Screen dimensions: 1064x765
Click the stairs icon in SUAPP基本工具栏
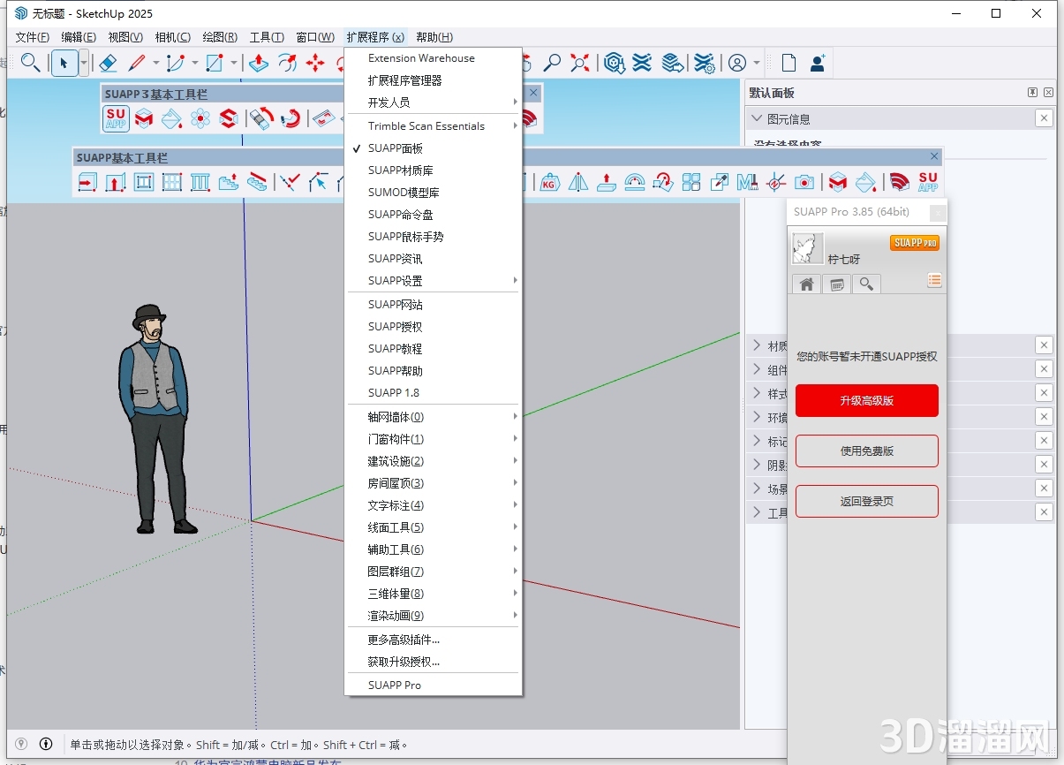(229, 182)
